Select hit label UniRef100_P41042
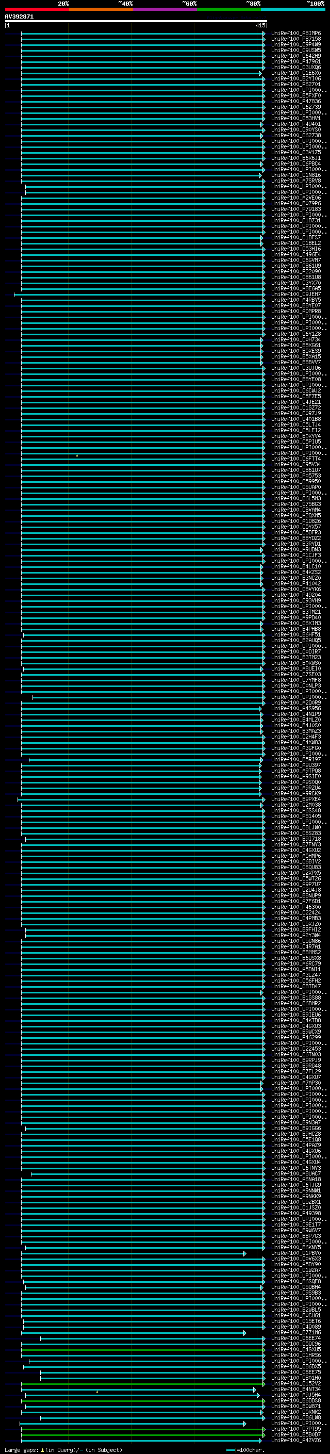The image size is (330, 1454). pos(296,584)
